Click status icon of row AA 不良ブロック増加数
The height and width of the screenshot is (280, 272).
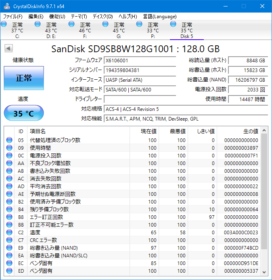9,163
